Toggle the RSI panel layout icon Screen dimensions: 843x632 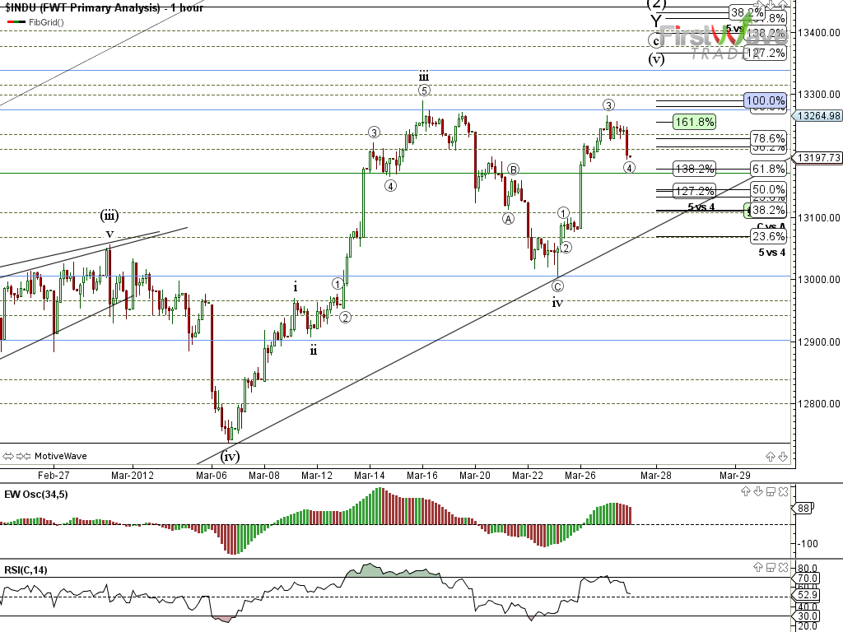click(x=770, y=567)
